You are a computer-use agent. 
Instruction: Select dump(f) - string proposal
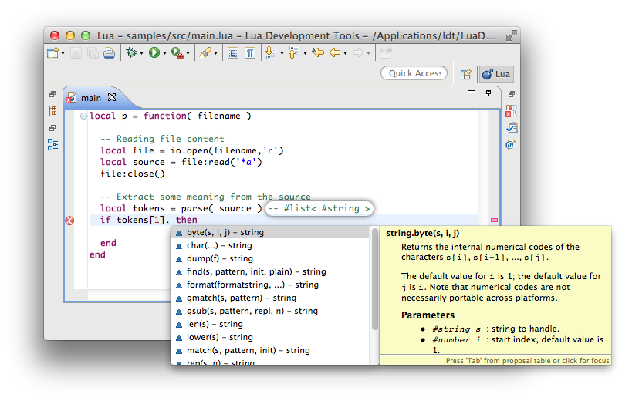tap(271, 259)
